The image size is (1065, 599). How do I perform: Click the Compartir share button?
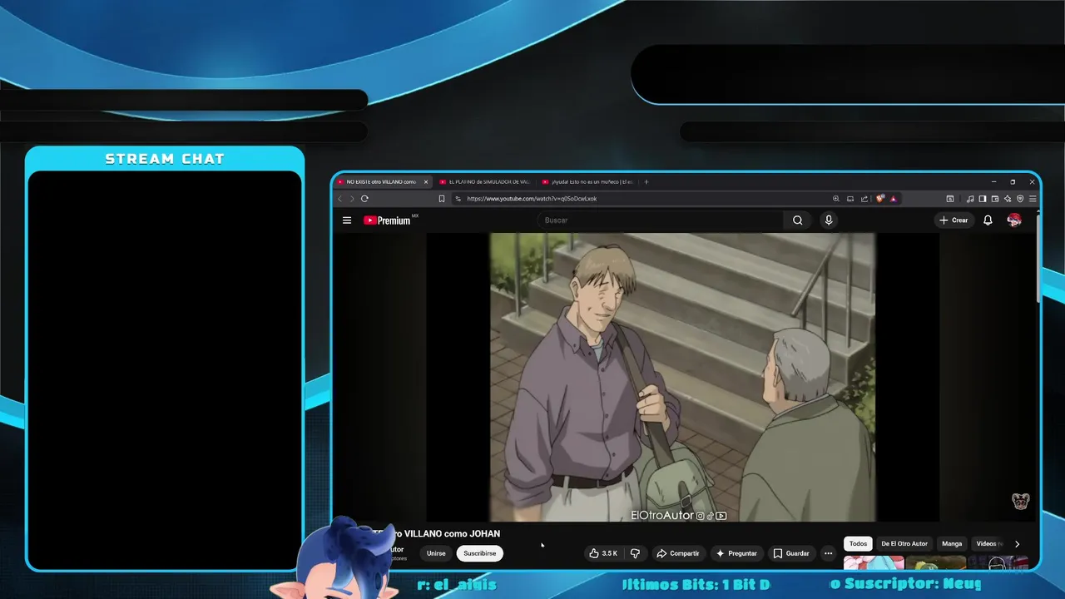tap(677, 553)
